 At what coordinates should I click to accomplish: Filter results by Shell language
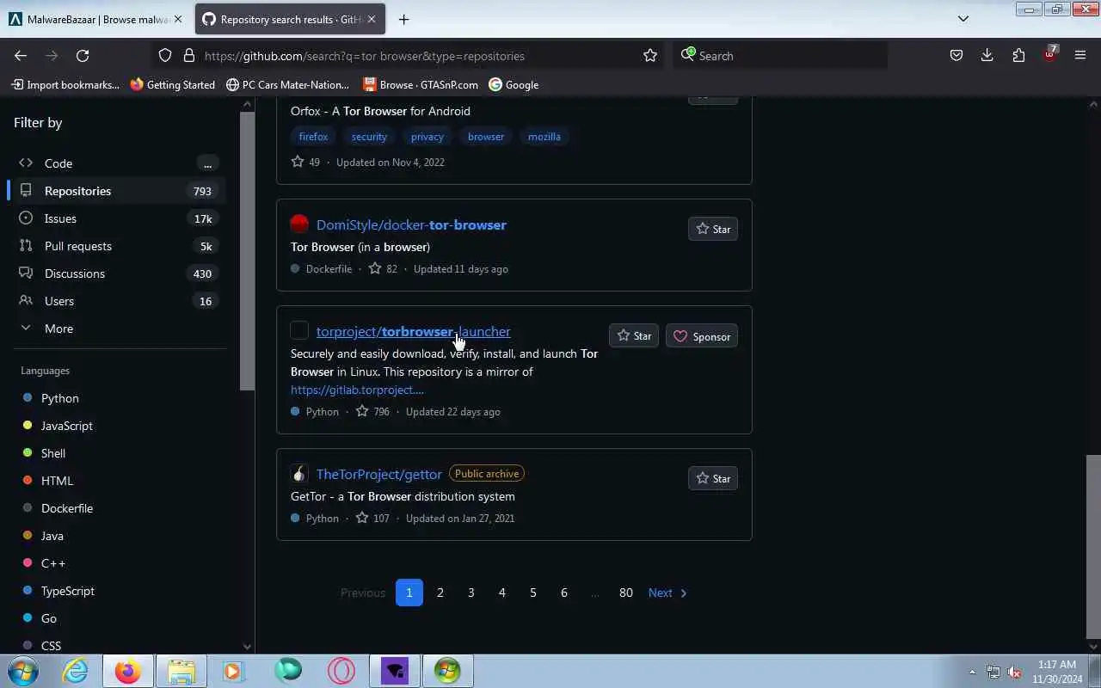coord(52,453)
